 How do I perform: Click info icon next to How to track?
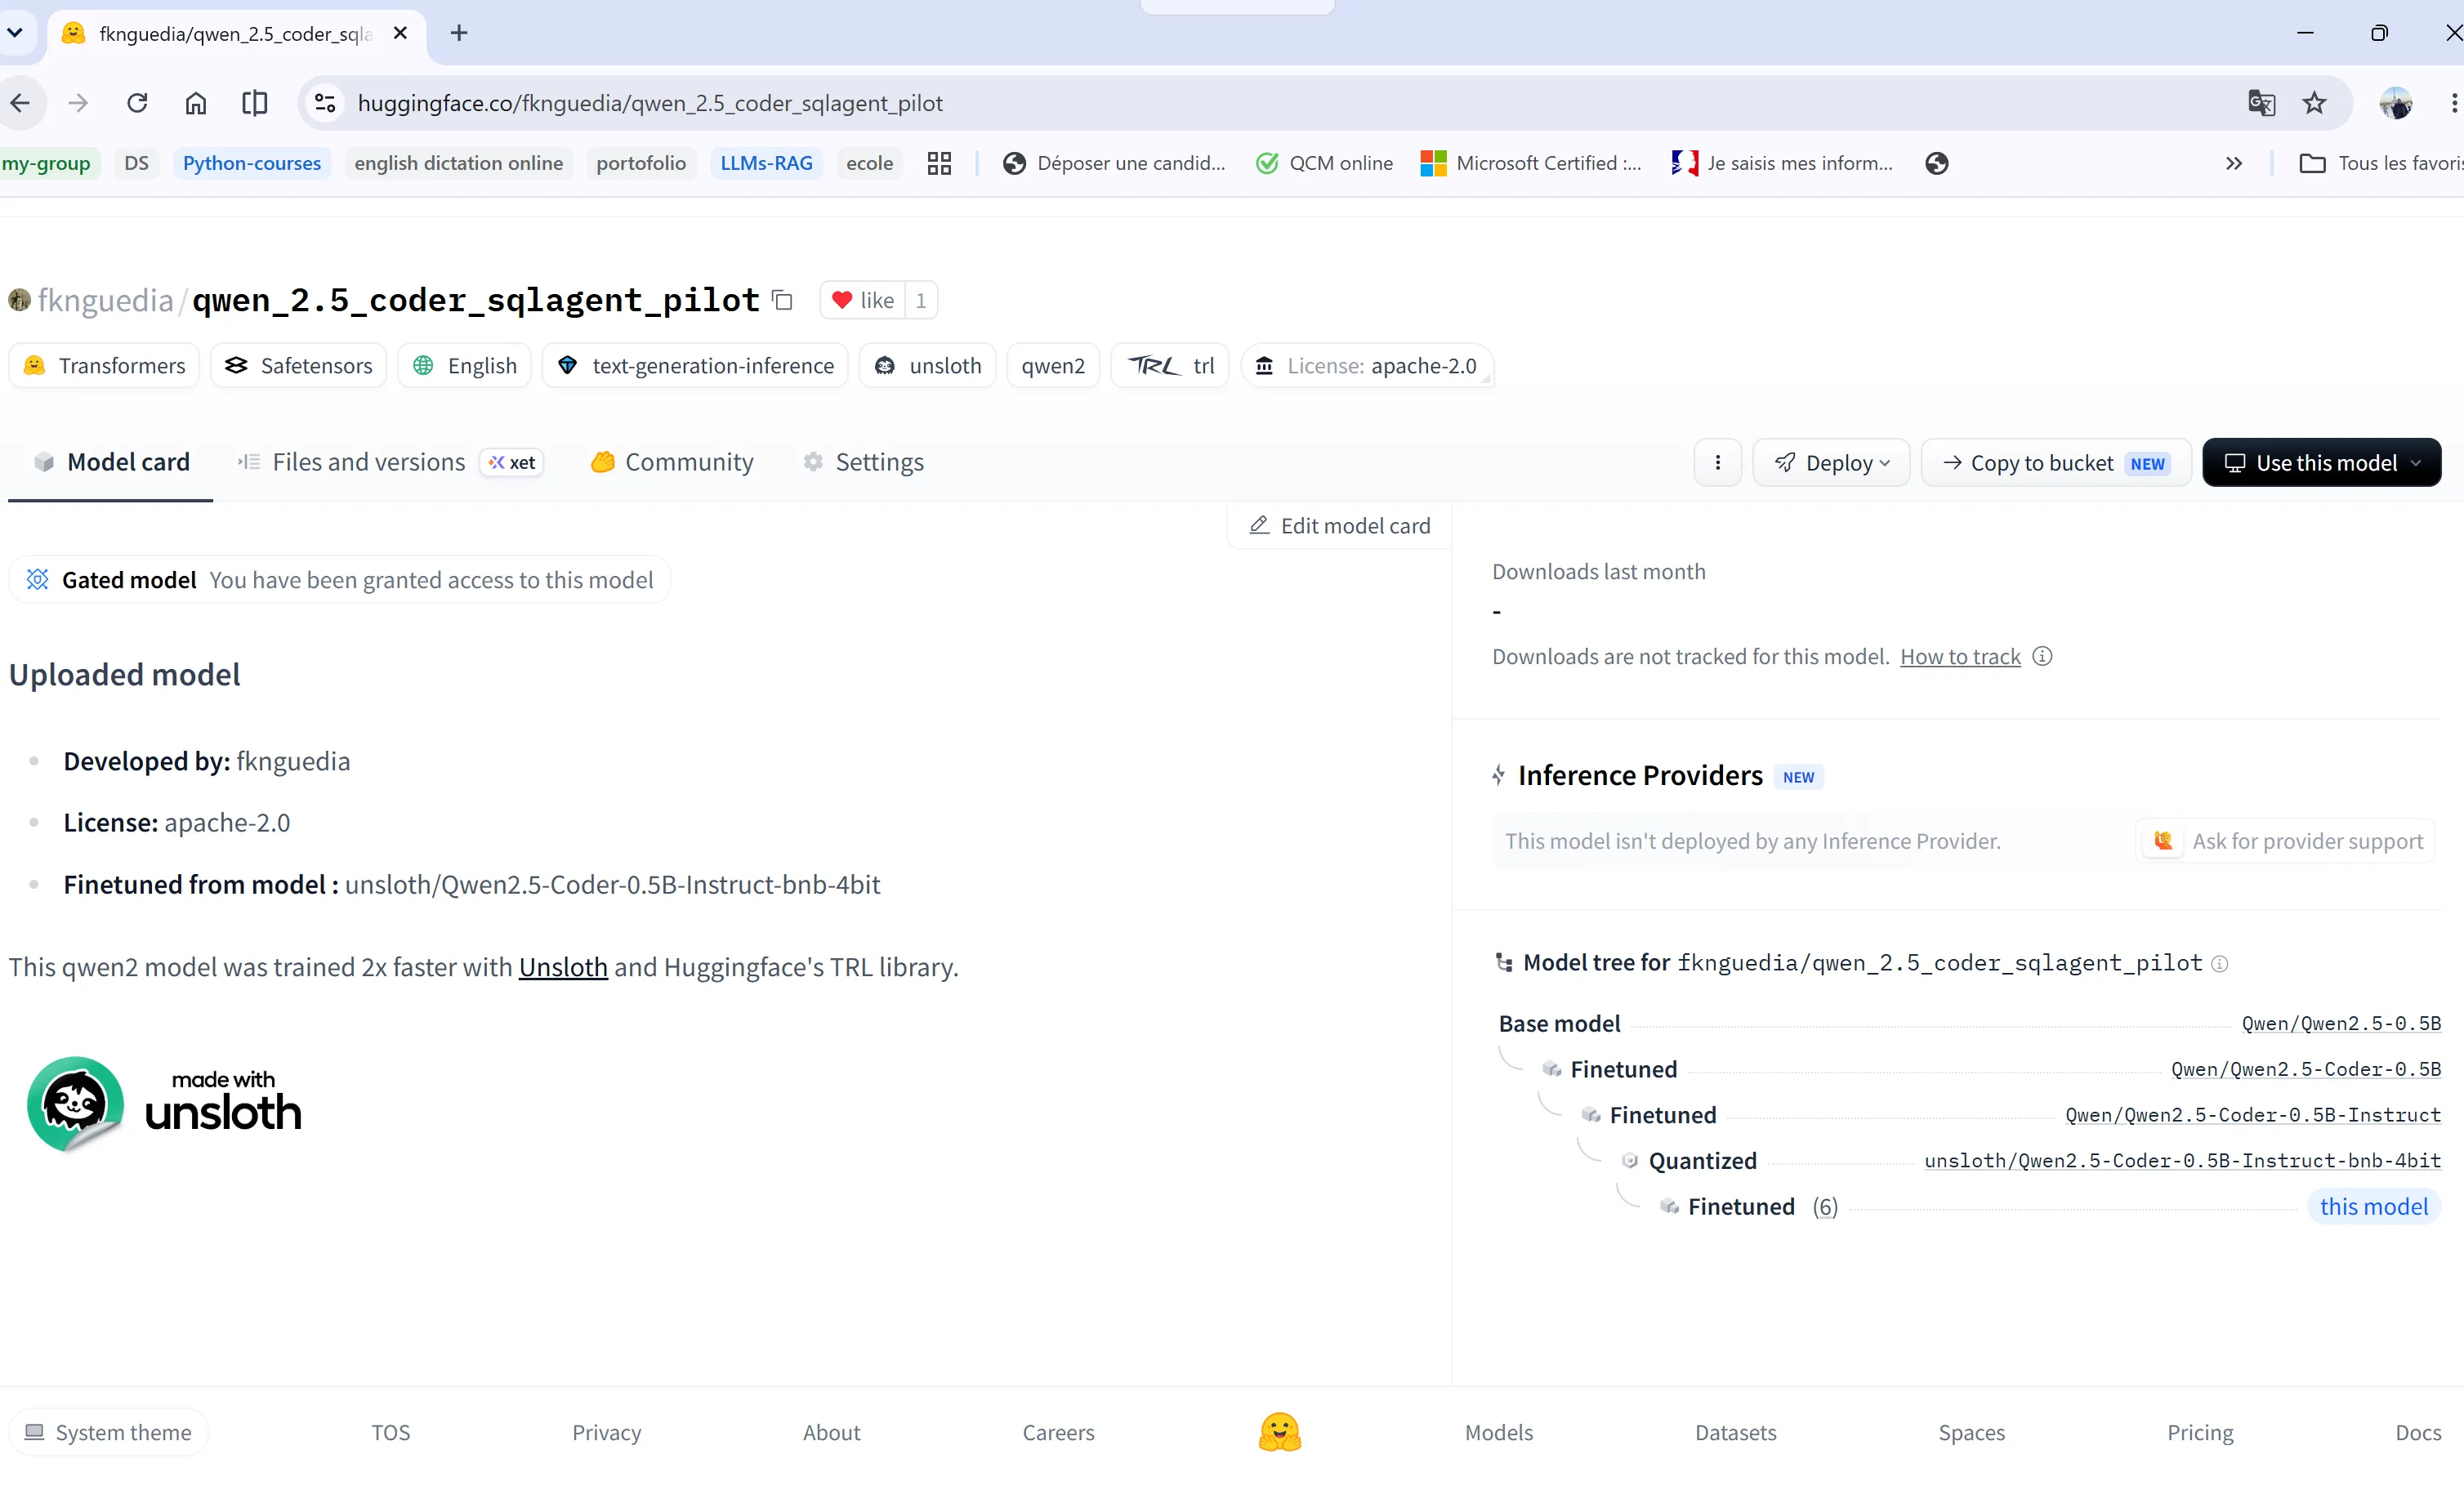tap(2043, 656)
